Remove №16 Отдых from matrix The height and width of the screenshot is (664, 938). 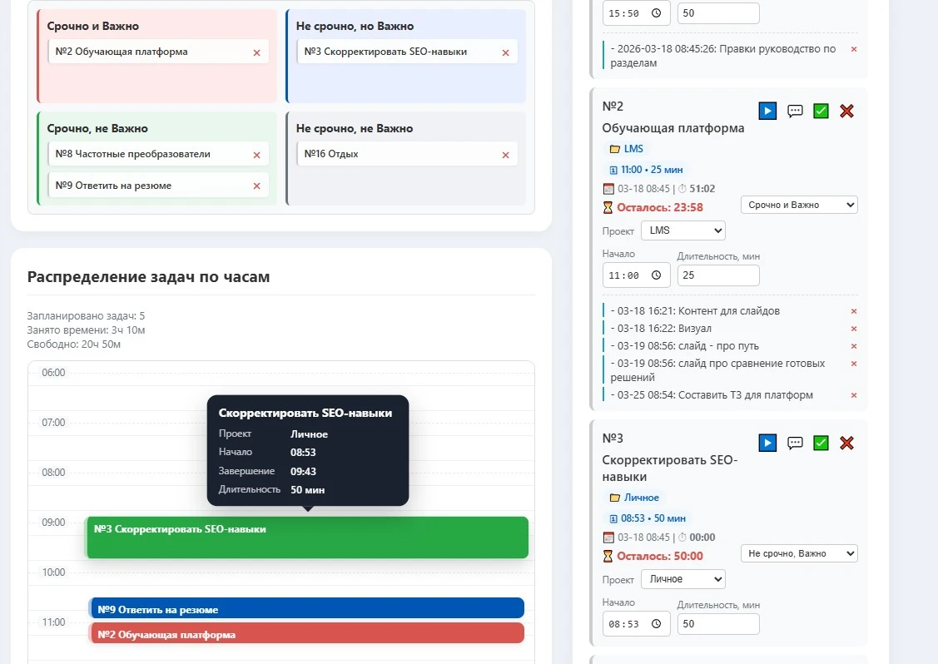point(505,155)
